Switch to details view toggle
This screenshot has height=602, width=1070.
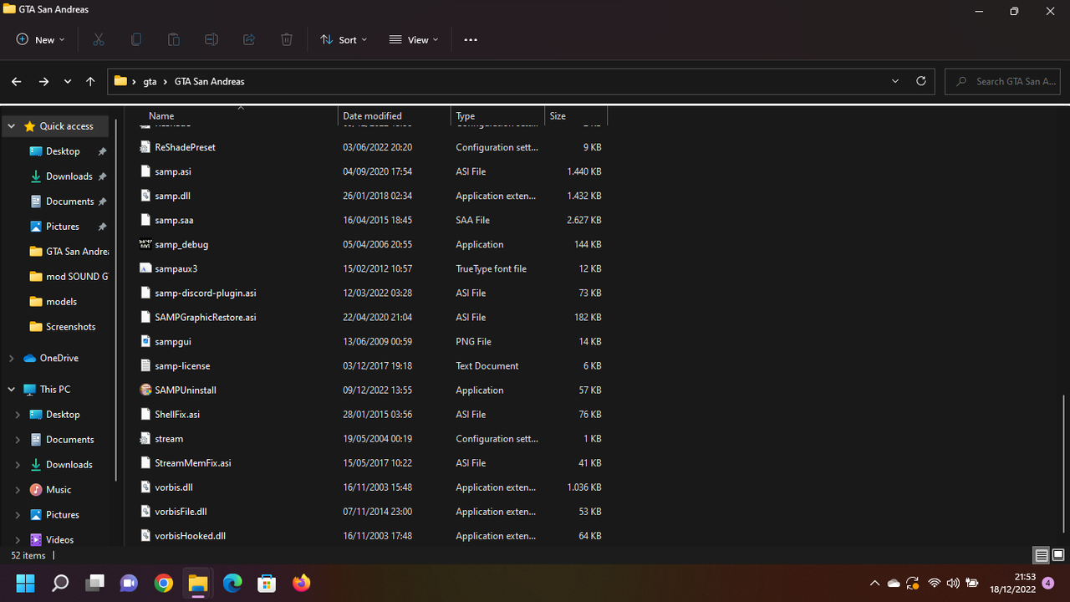tap(1042, 555)
